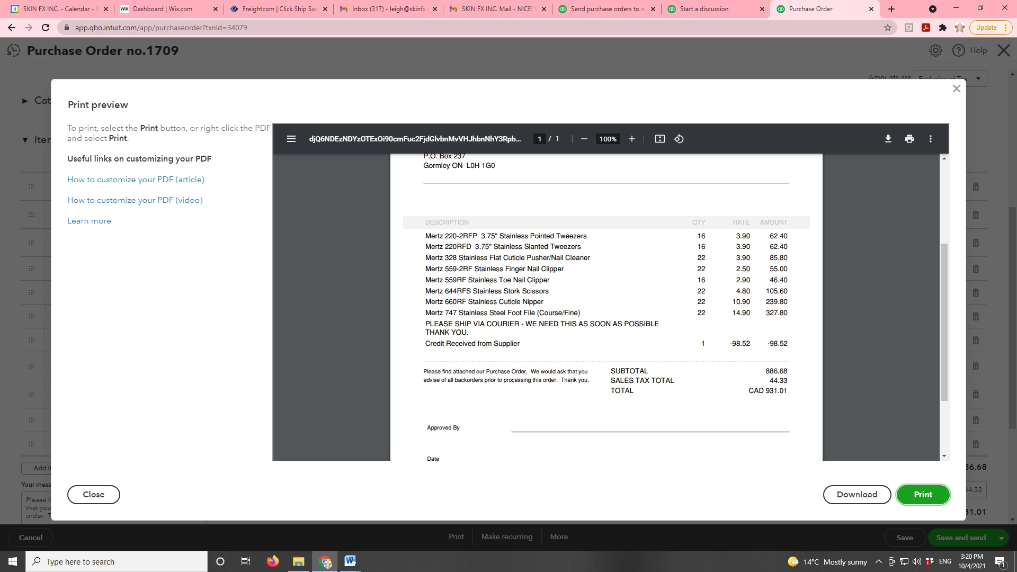
Task: Open the clock and date display
Action: (x=971, y=561)
